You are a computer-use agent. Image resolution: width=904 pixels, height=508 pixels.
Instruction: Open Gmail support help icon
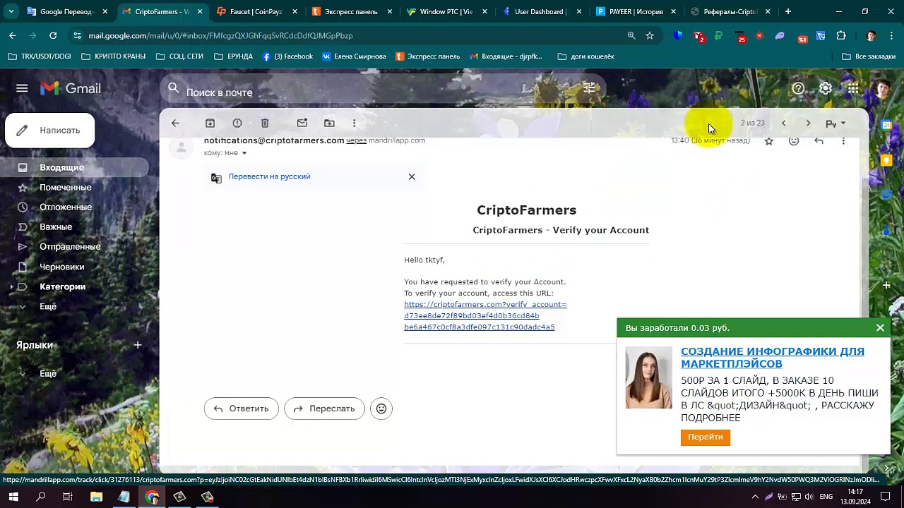(798, 88)
